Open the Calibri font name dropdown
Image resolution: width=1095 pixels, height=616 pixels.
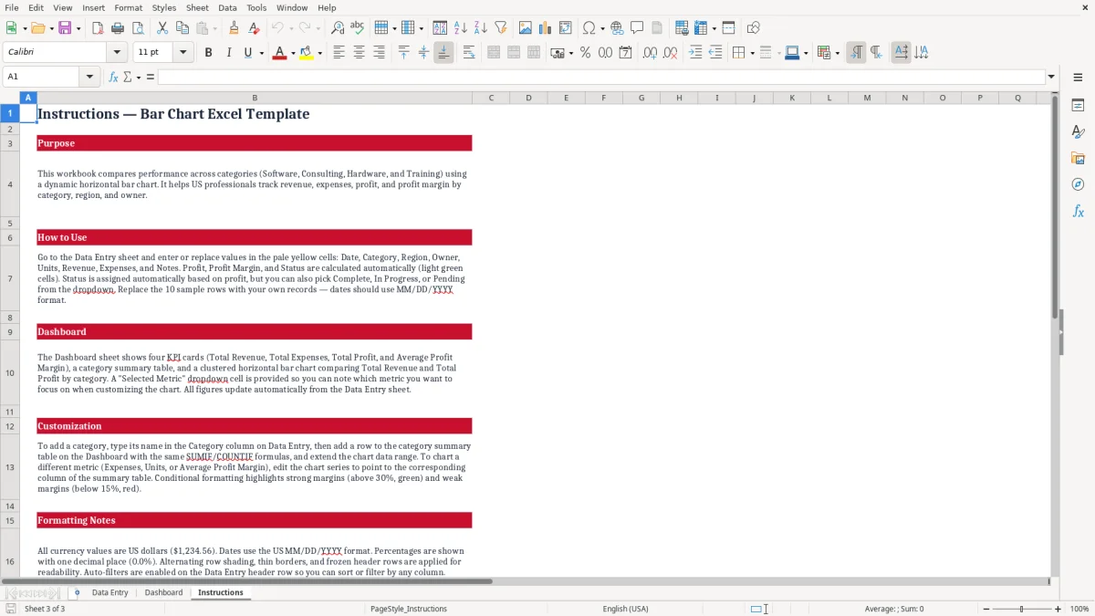pyautogui.click(x=116, y=53)
